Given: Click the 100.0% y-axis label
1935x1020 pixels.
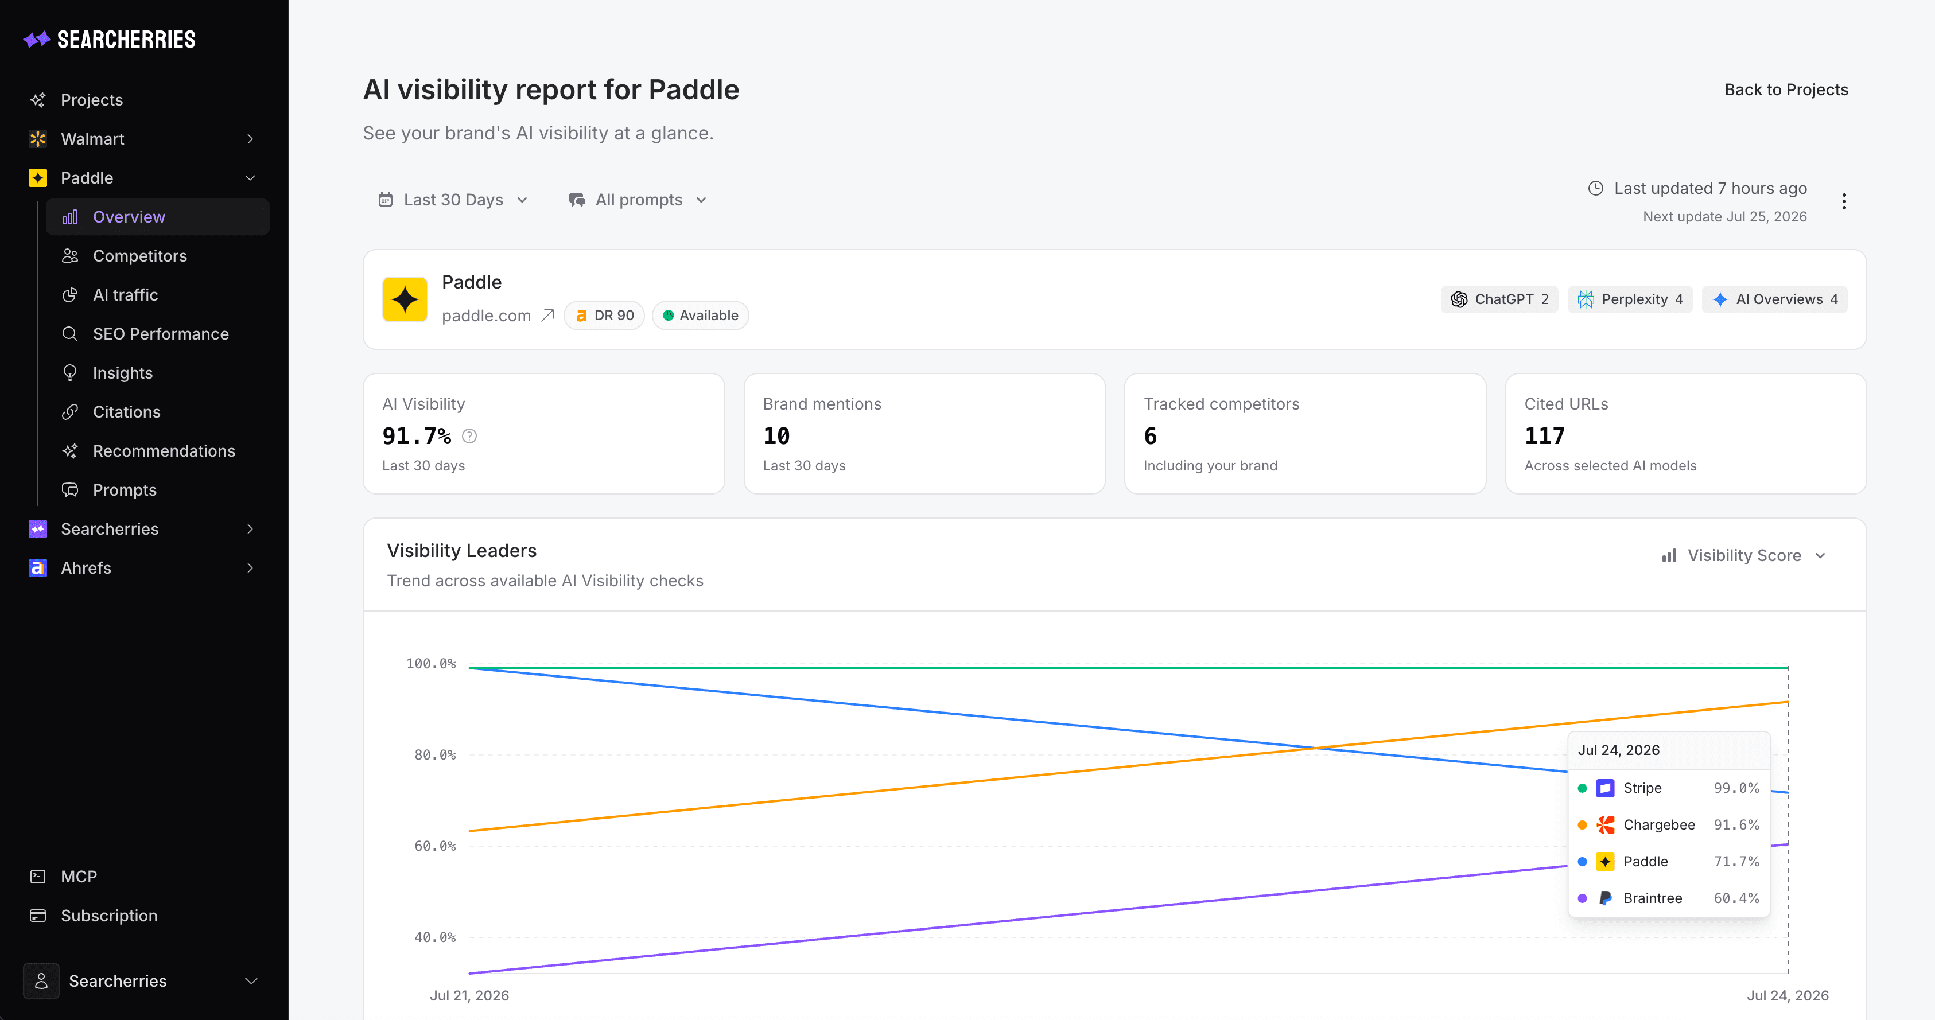Looking at the screenshot, I should click(431, 664).
